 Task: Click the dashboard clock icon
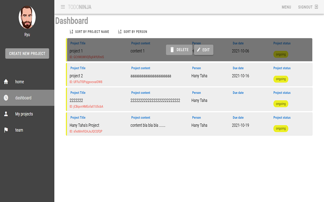pos(6,98)
